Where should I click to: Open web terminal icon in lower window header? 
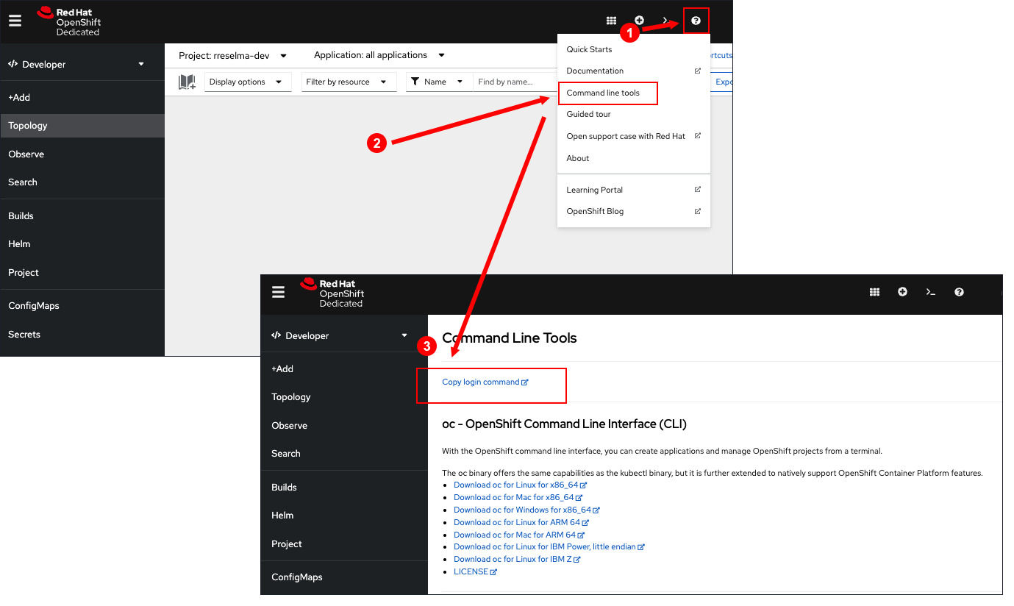(x=931, y=292)
